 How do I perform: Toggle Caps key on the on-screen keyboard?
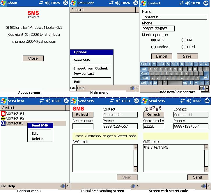[144, 73]
